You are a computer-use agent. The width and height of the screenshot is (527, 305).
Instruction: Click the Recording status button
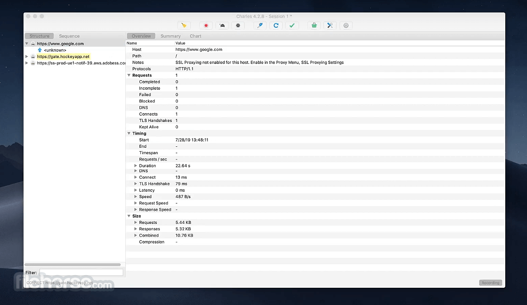(x=490, y=283)
